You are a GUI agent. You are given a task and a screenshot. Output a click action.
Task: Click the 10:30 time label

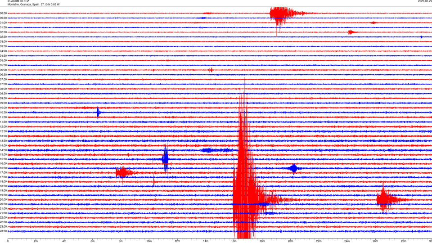3,112
